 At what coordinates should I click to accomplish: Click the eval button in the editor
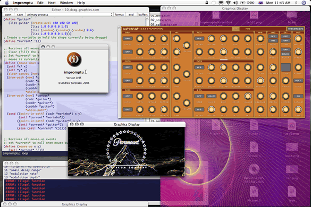coord(131,15)
